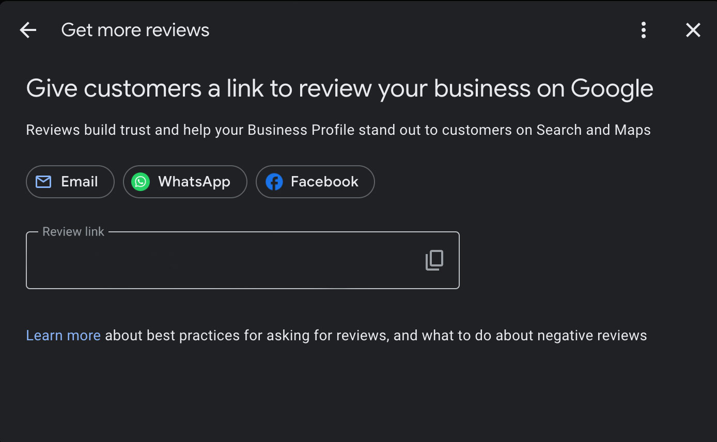Click the Give customers a link heading
717x442 pixels.
point(339,88)
